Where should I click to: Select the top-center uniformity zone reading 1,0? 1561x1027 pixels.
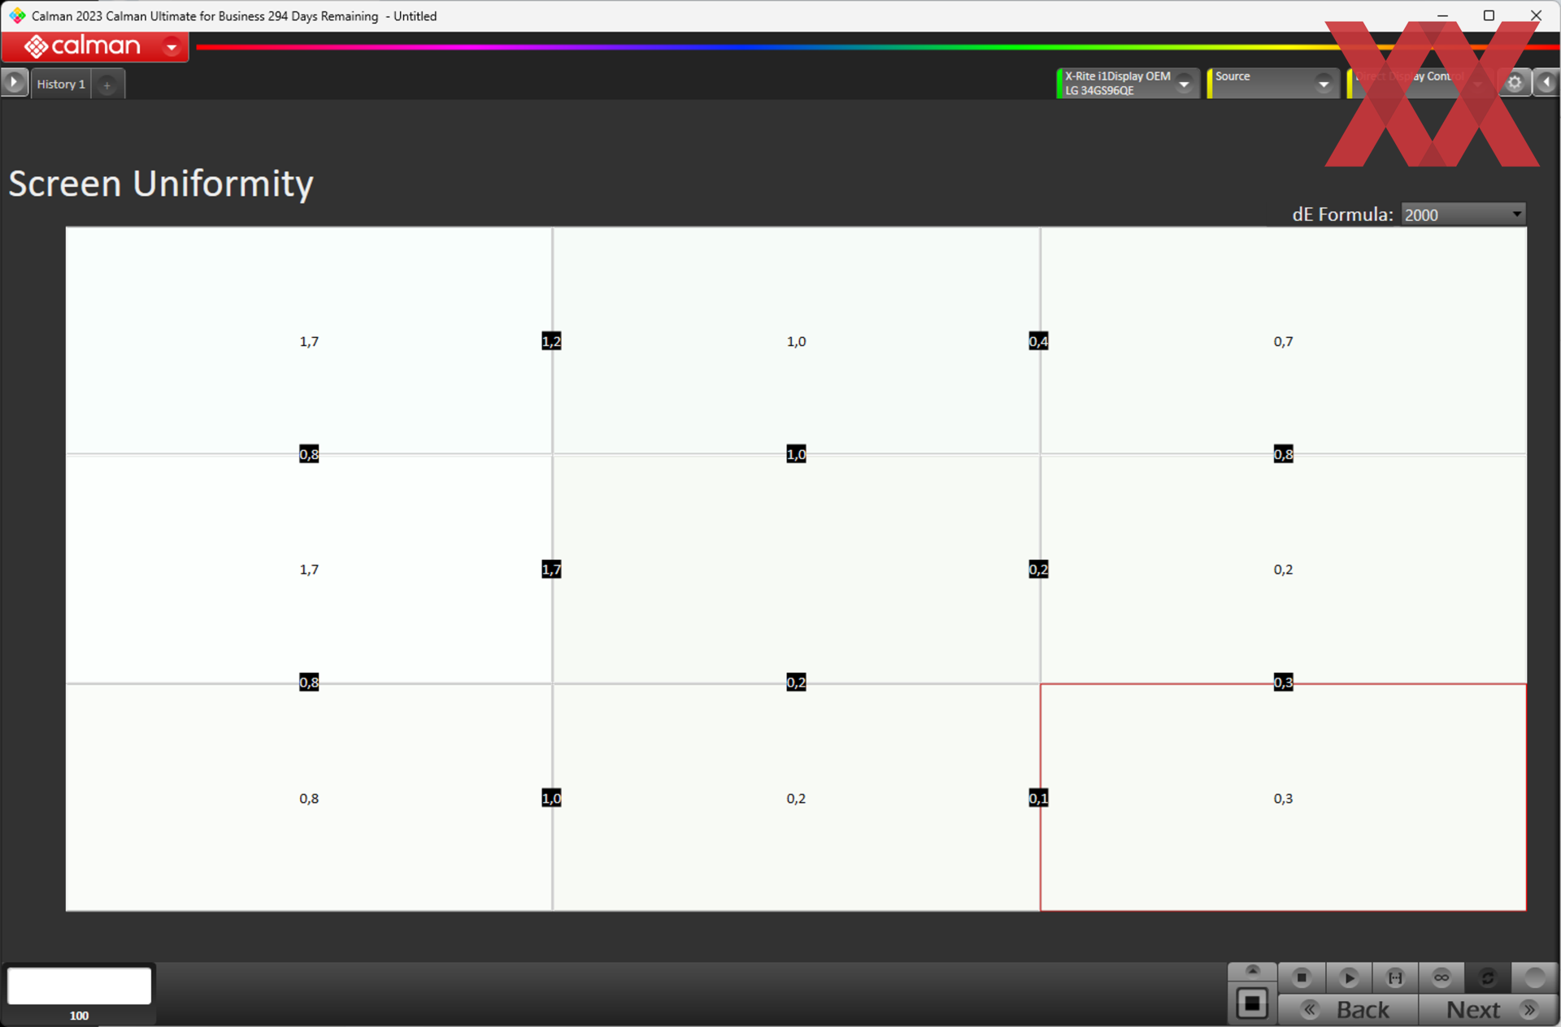[796, 340]
